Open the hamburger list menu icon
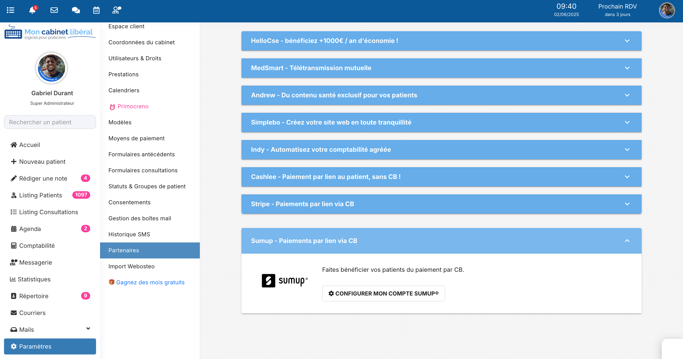The height and width of the screenshot is (359, 683). coord(10,10)
